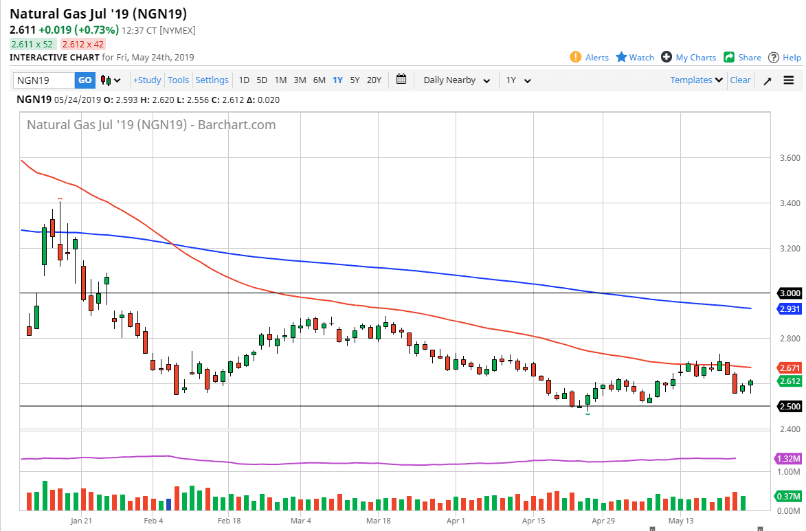Expand the Templates dropdown

(697, 80)
